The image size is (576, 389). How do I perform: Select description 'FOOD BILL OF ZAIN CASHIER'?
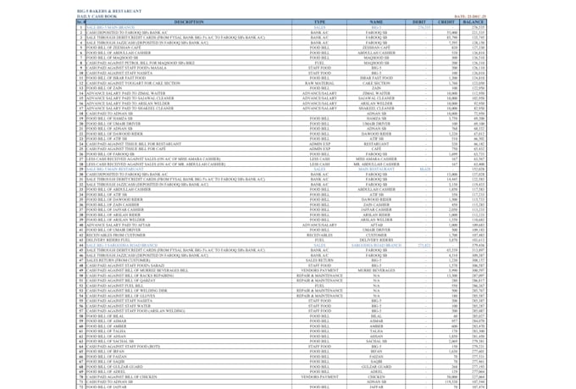tap(113, 205)
